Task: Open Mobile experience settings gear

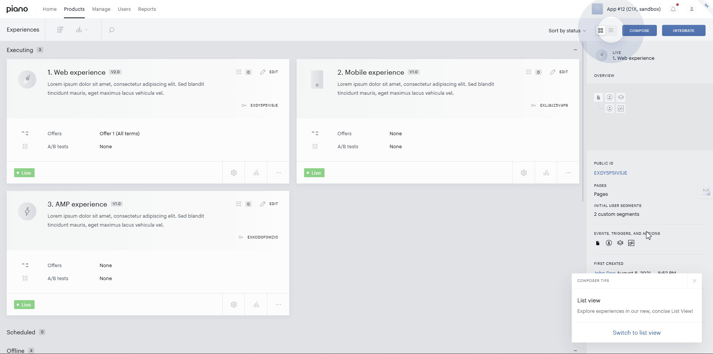Action: 524,173
